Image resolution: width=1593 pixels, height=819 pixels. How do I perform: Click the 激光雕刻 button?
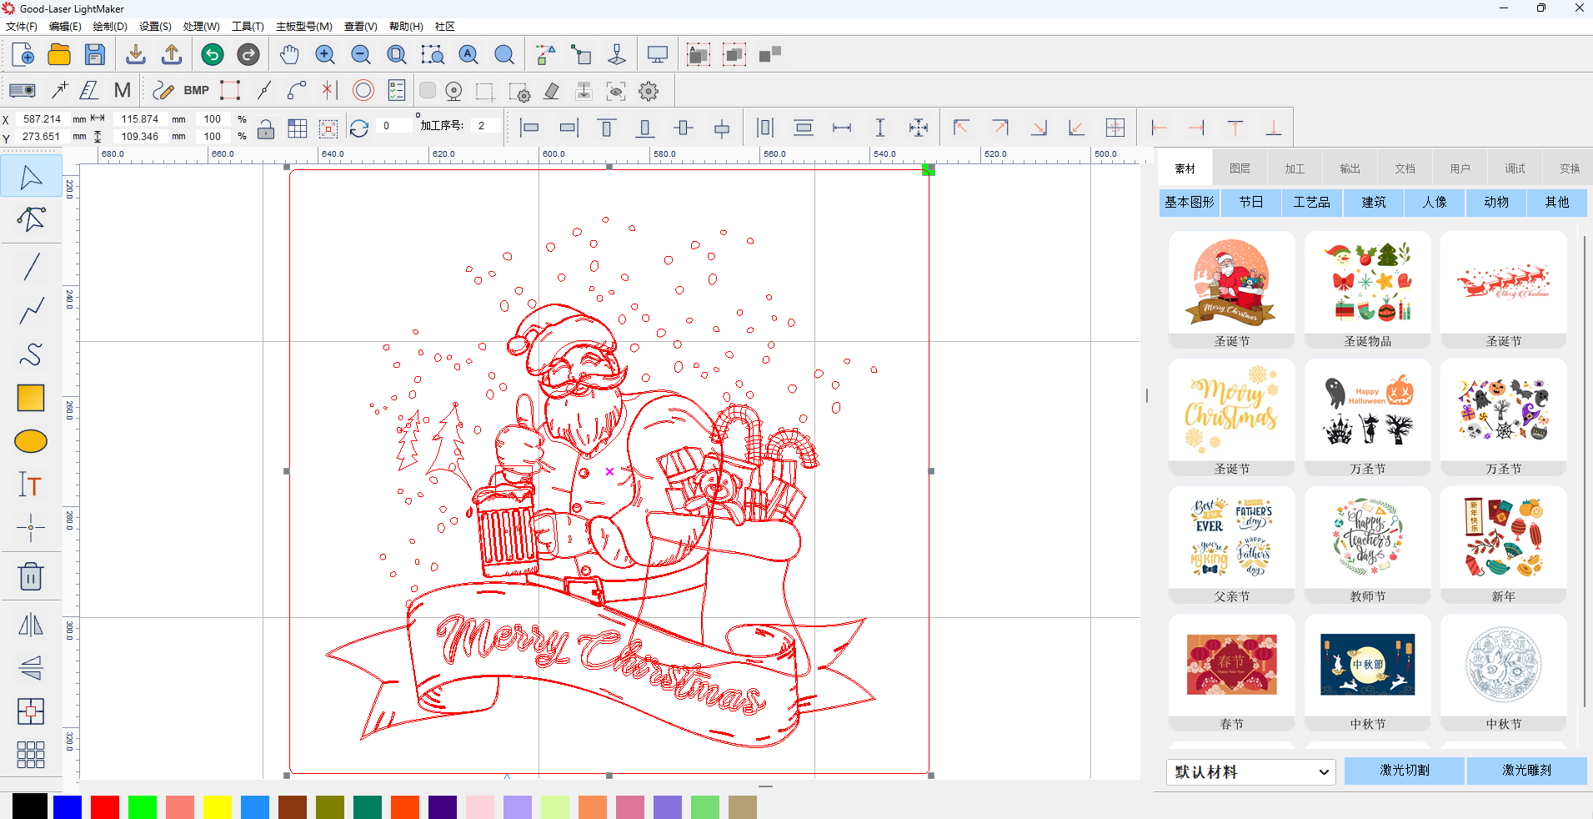(1527, 771)
